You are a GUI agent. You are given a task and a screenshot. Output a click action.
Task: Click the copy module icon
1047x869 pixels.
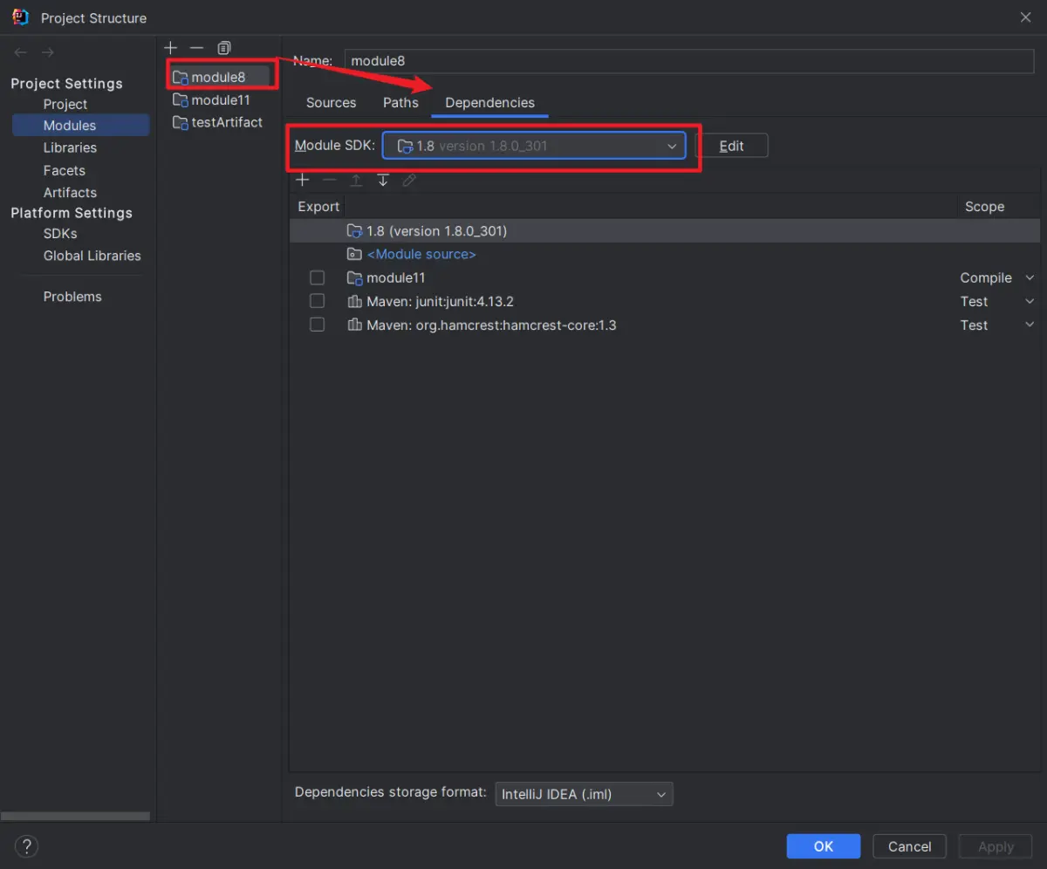coord(224,48)
